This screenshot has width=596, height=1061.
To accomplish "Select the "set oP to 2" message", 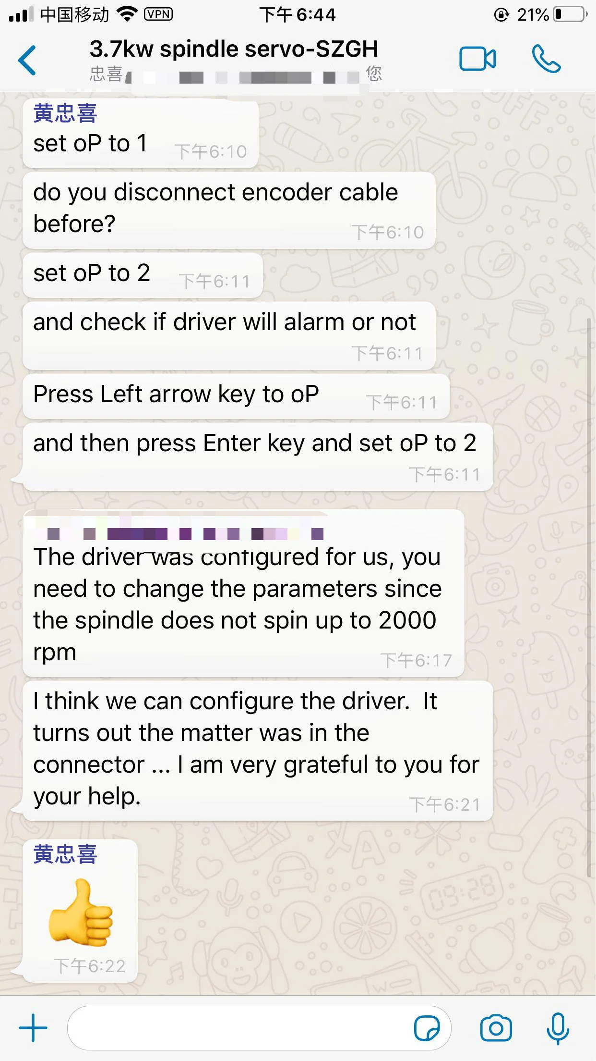I will point(143,275).
